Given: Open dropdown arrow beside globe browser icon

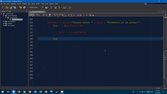Looking at the screenshot, I should click(x=49, y=7).
